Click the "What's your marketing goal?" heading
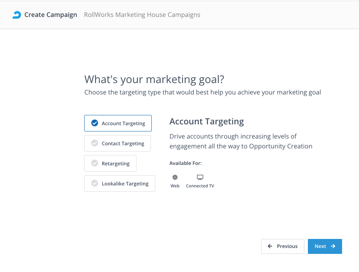Viewport: 359px width, 272px height. [x=154, y=80]
